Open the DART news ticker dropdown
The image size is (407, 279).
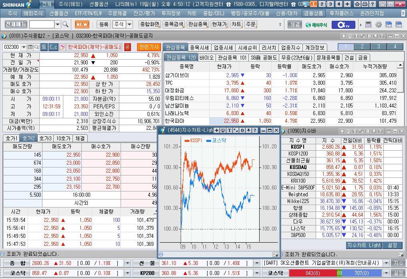pos(386,263)
